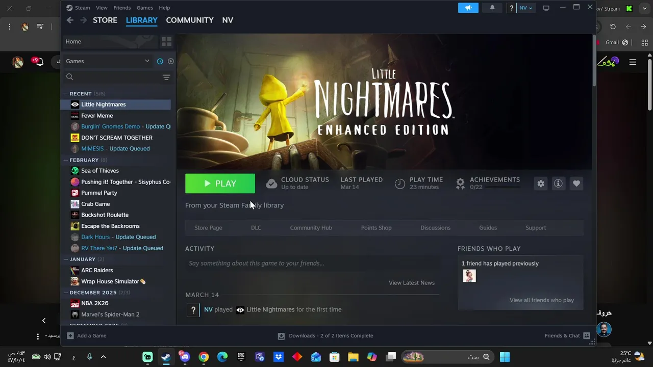
Task: Click View Latest News
Action: click(x=412, y=283)
